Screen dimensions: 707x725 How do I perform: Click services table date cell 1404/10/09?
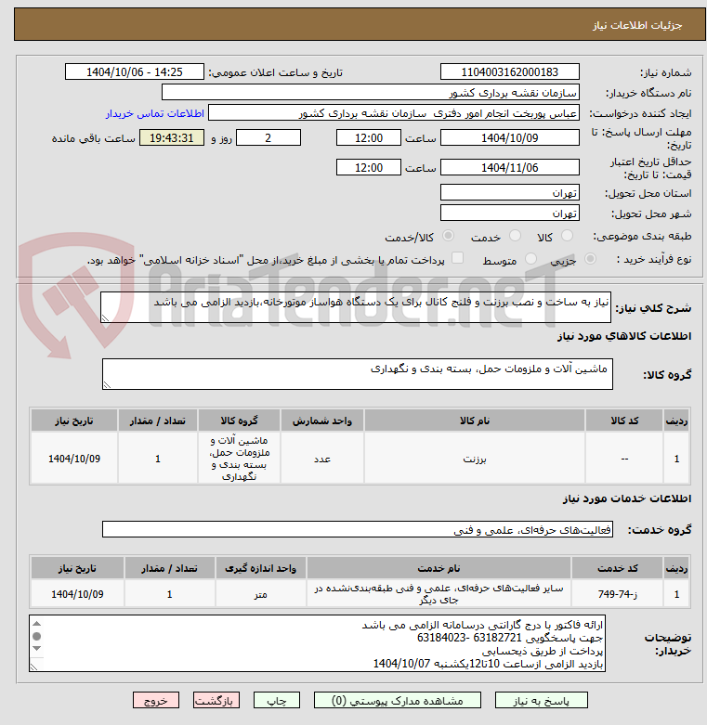click(78, 594)
